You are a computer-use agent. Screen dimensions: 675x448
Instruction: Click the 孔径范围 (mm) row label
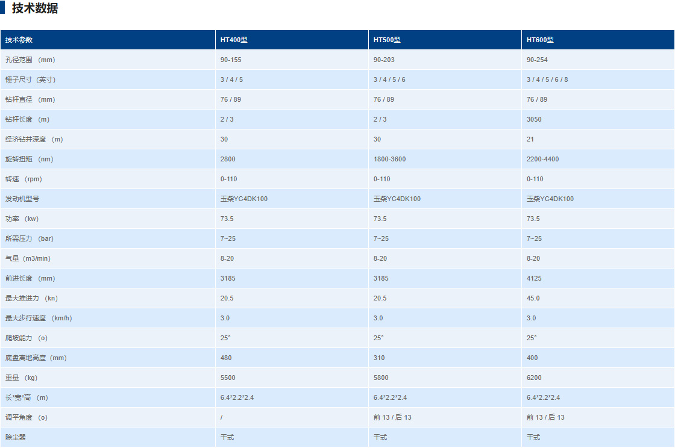[30, 60]
